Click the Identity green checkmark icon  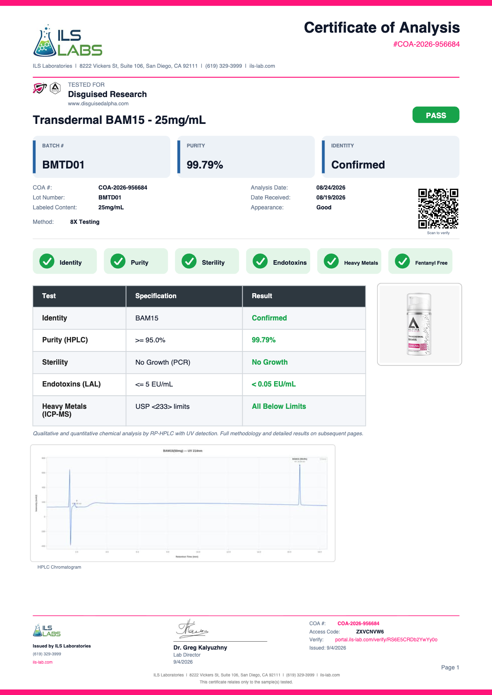click(x=47, y=261)
